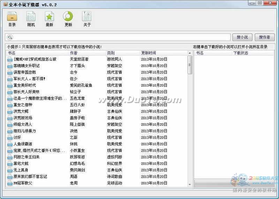The height and width of the screenshot is (199, 279).
Task: Click the file icon beside 黑宅大舰
Action: [10, 164]
